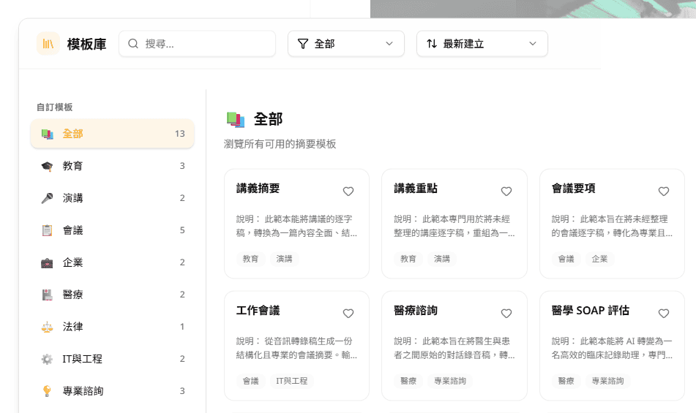Click the books icon beside 全部 heading
Viewport: 696px width, 413px height.
235,120
